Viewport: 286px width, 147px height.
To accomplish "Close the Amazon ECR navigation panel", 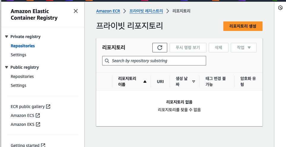I will (x=76, y=11).
